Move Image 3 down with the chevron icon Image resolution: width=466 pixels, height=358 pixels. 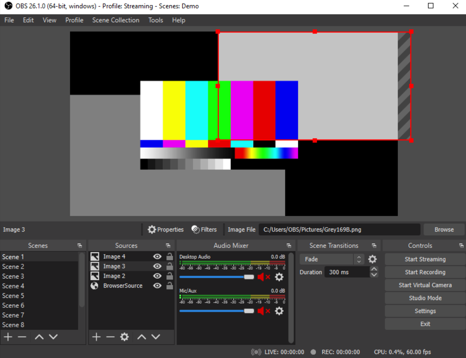pyautogui.click(x=155, y=337)
